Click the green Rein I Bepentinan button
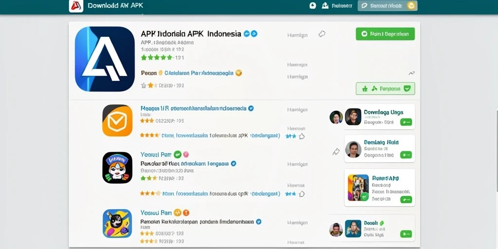 click(x=385, y=34)
